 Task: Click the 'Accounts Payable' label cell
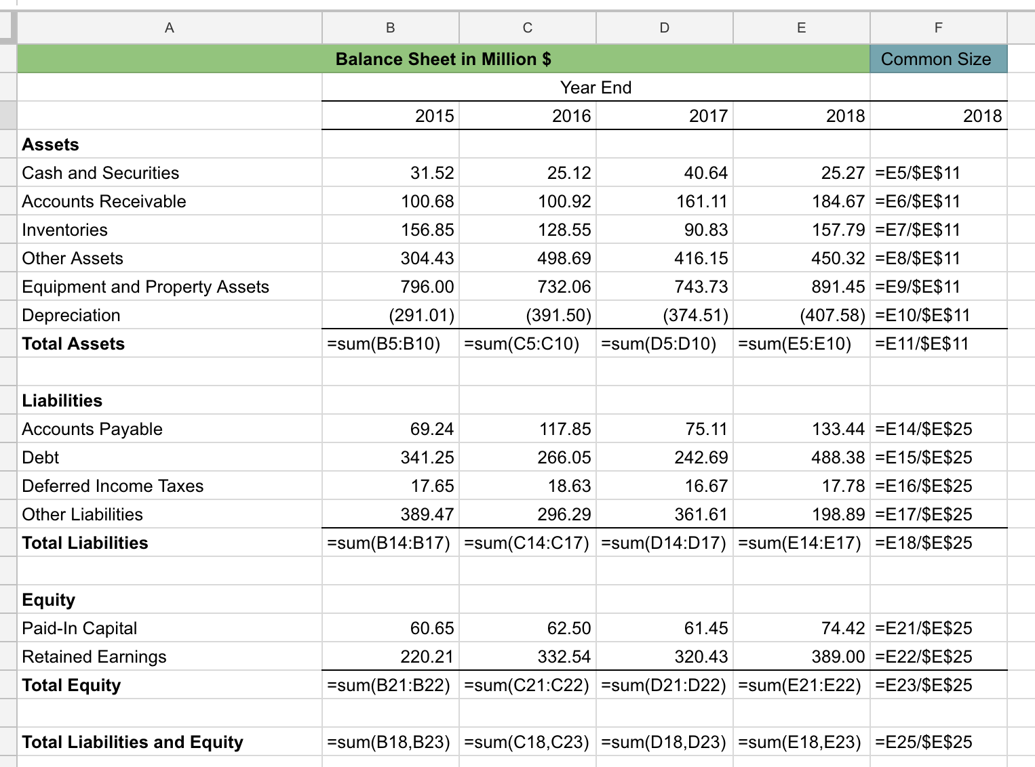click(x=170, y=429)
